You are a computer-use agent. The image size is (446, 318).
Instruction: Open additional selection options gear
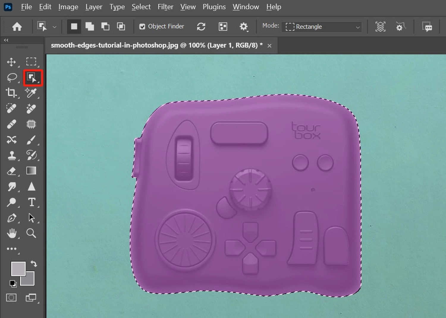click(x=400, y=27)
